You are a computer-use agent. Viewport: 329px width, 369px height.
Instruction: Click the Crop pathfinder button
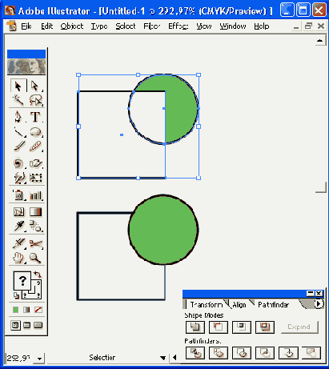265,353
